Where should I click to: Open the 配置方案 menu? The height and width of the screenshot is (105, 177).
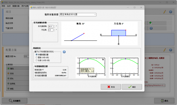click(x=16, y=6)
